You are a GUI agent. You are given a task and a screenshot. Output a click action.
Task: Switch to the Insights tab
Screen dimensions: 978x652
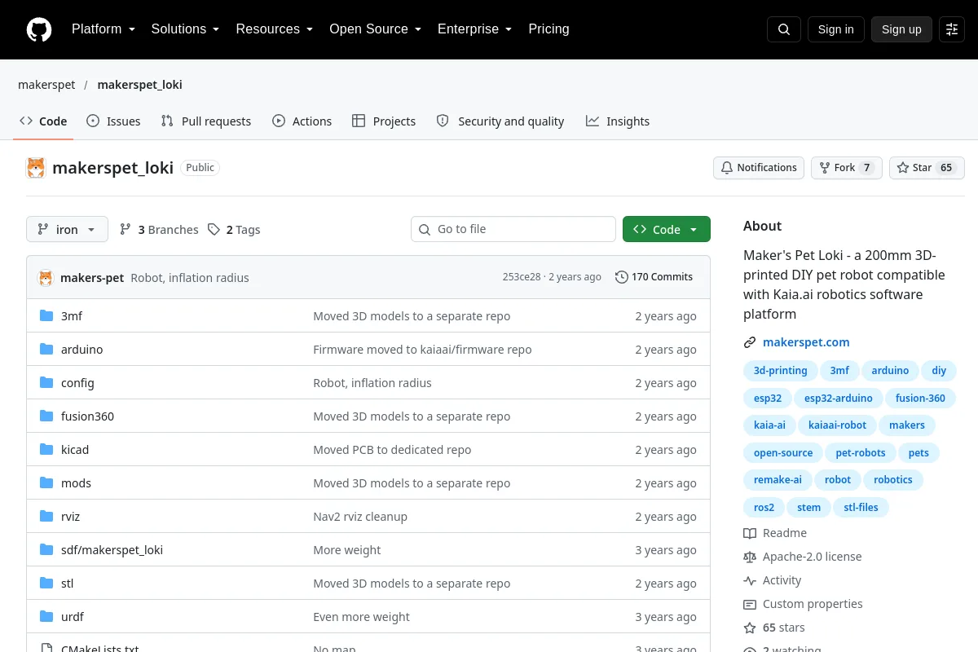pyautogui.click(x=618, y=121)
